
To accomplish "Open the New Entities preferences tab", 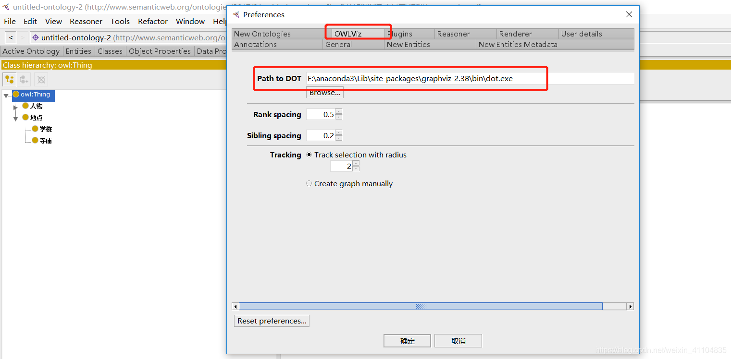I will [431, 44].
